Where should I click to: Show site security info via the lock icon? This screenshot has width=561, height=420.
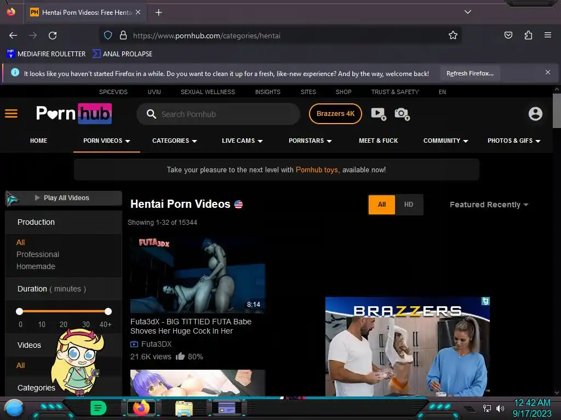click(x=123, y=36)
